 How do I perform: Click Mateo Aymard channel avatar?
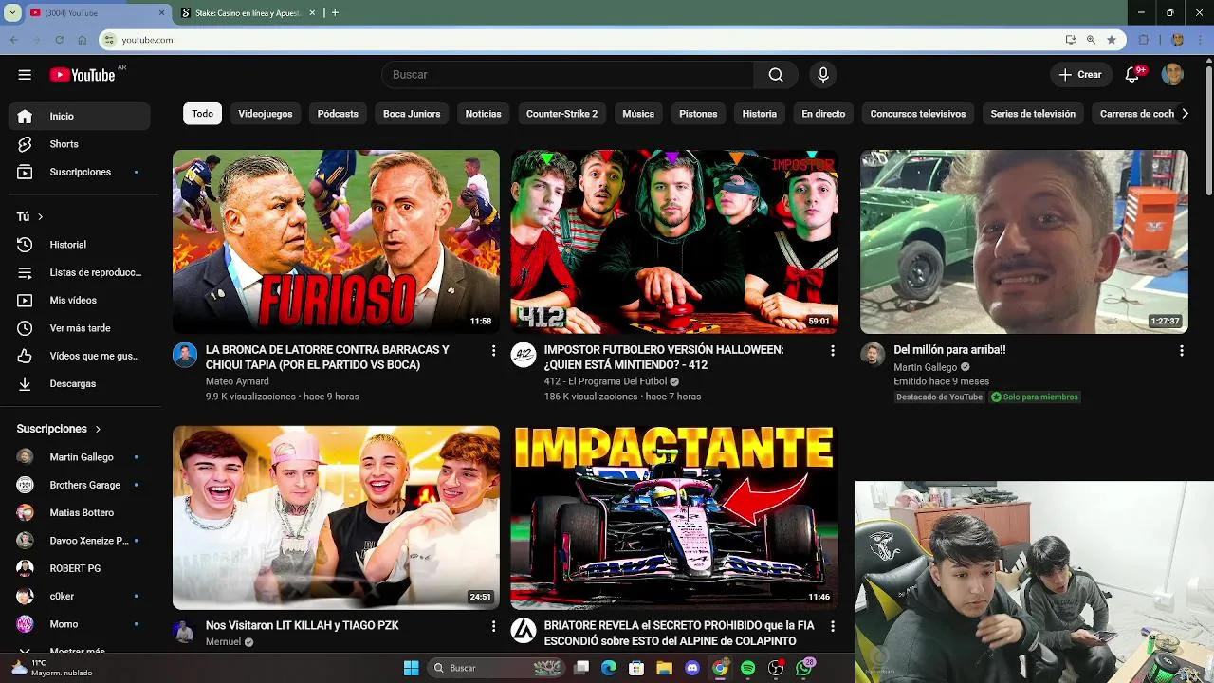[x=185, y=356]
